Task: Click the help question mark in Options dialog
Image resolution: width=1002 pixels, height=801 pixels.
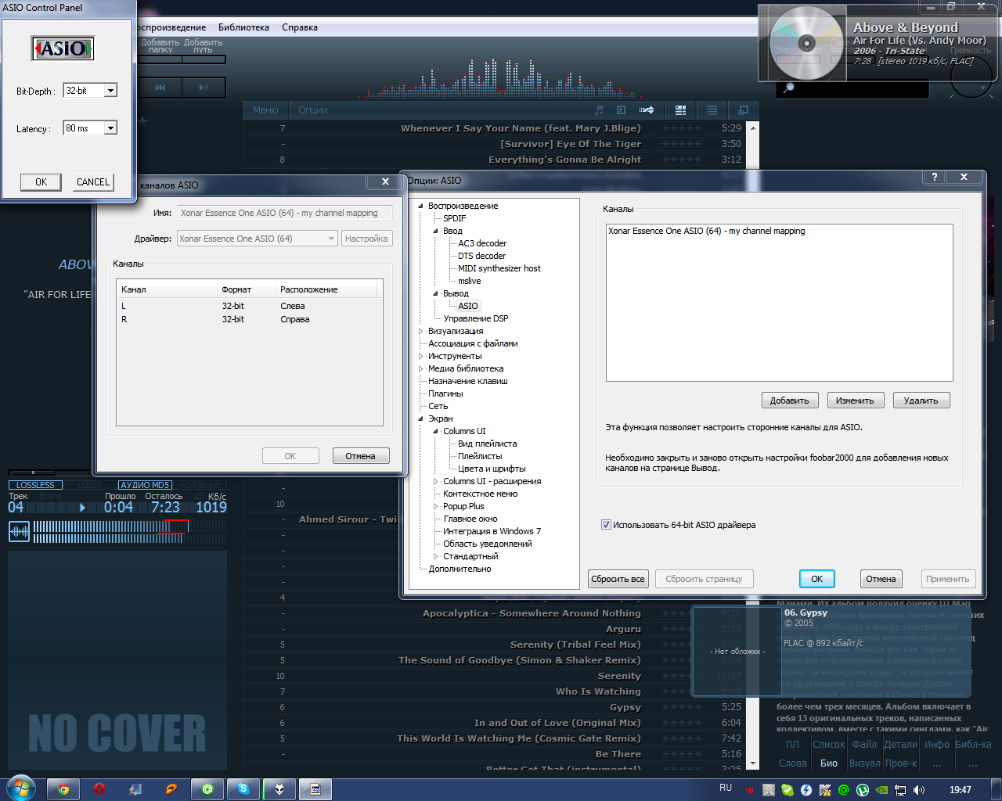Action: coord(934,177)
